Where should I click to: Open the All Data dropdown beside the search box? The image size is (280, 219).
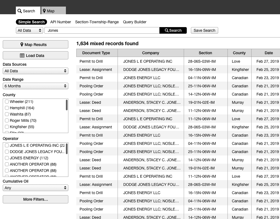click(29, 30)
